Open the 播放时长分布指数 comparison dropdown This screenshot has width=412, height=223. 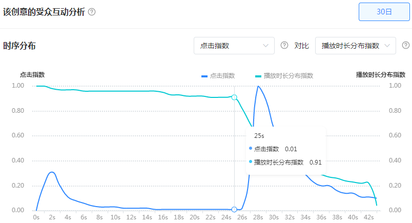[356, 46]
